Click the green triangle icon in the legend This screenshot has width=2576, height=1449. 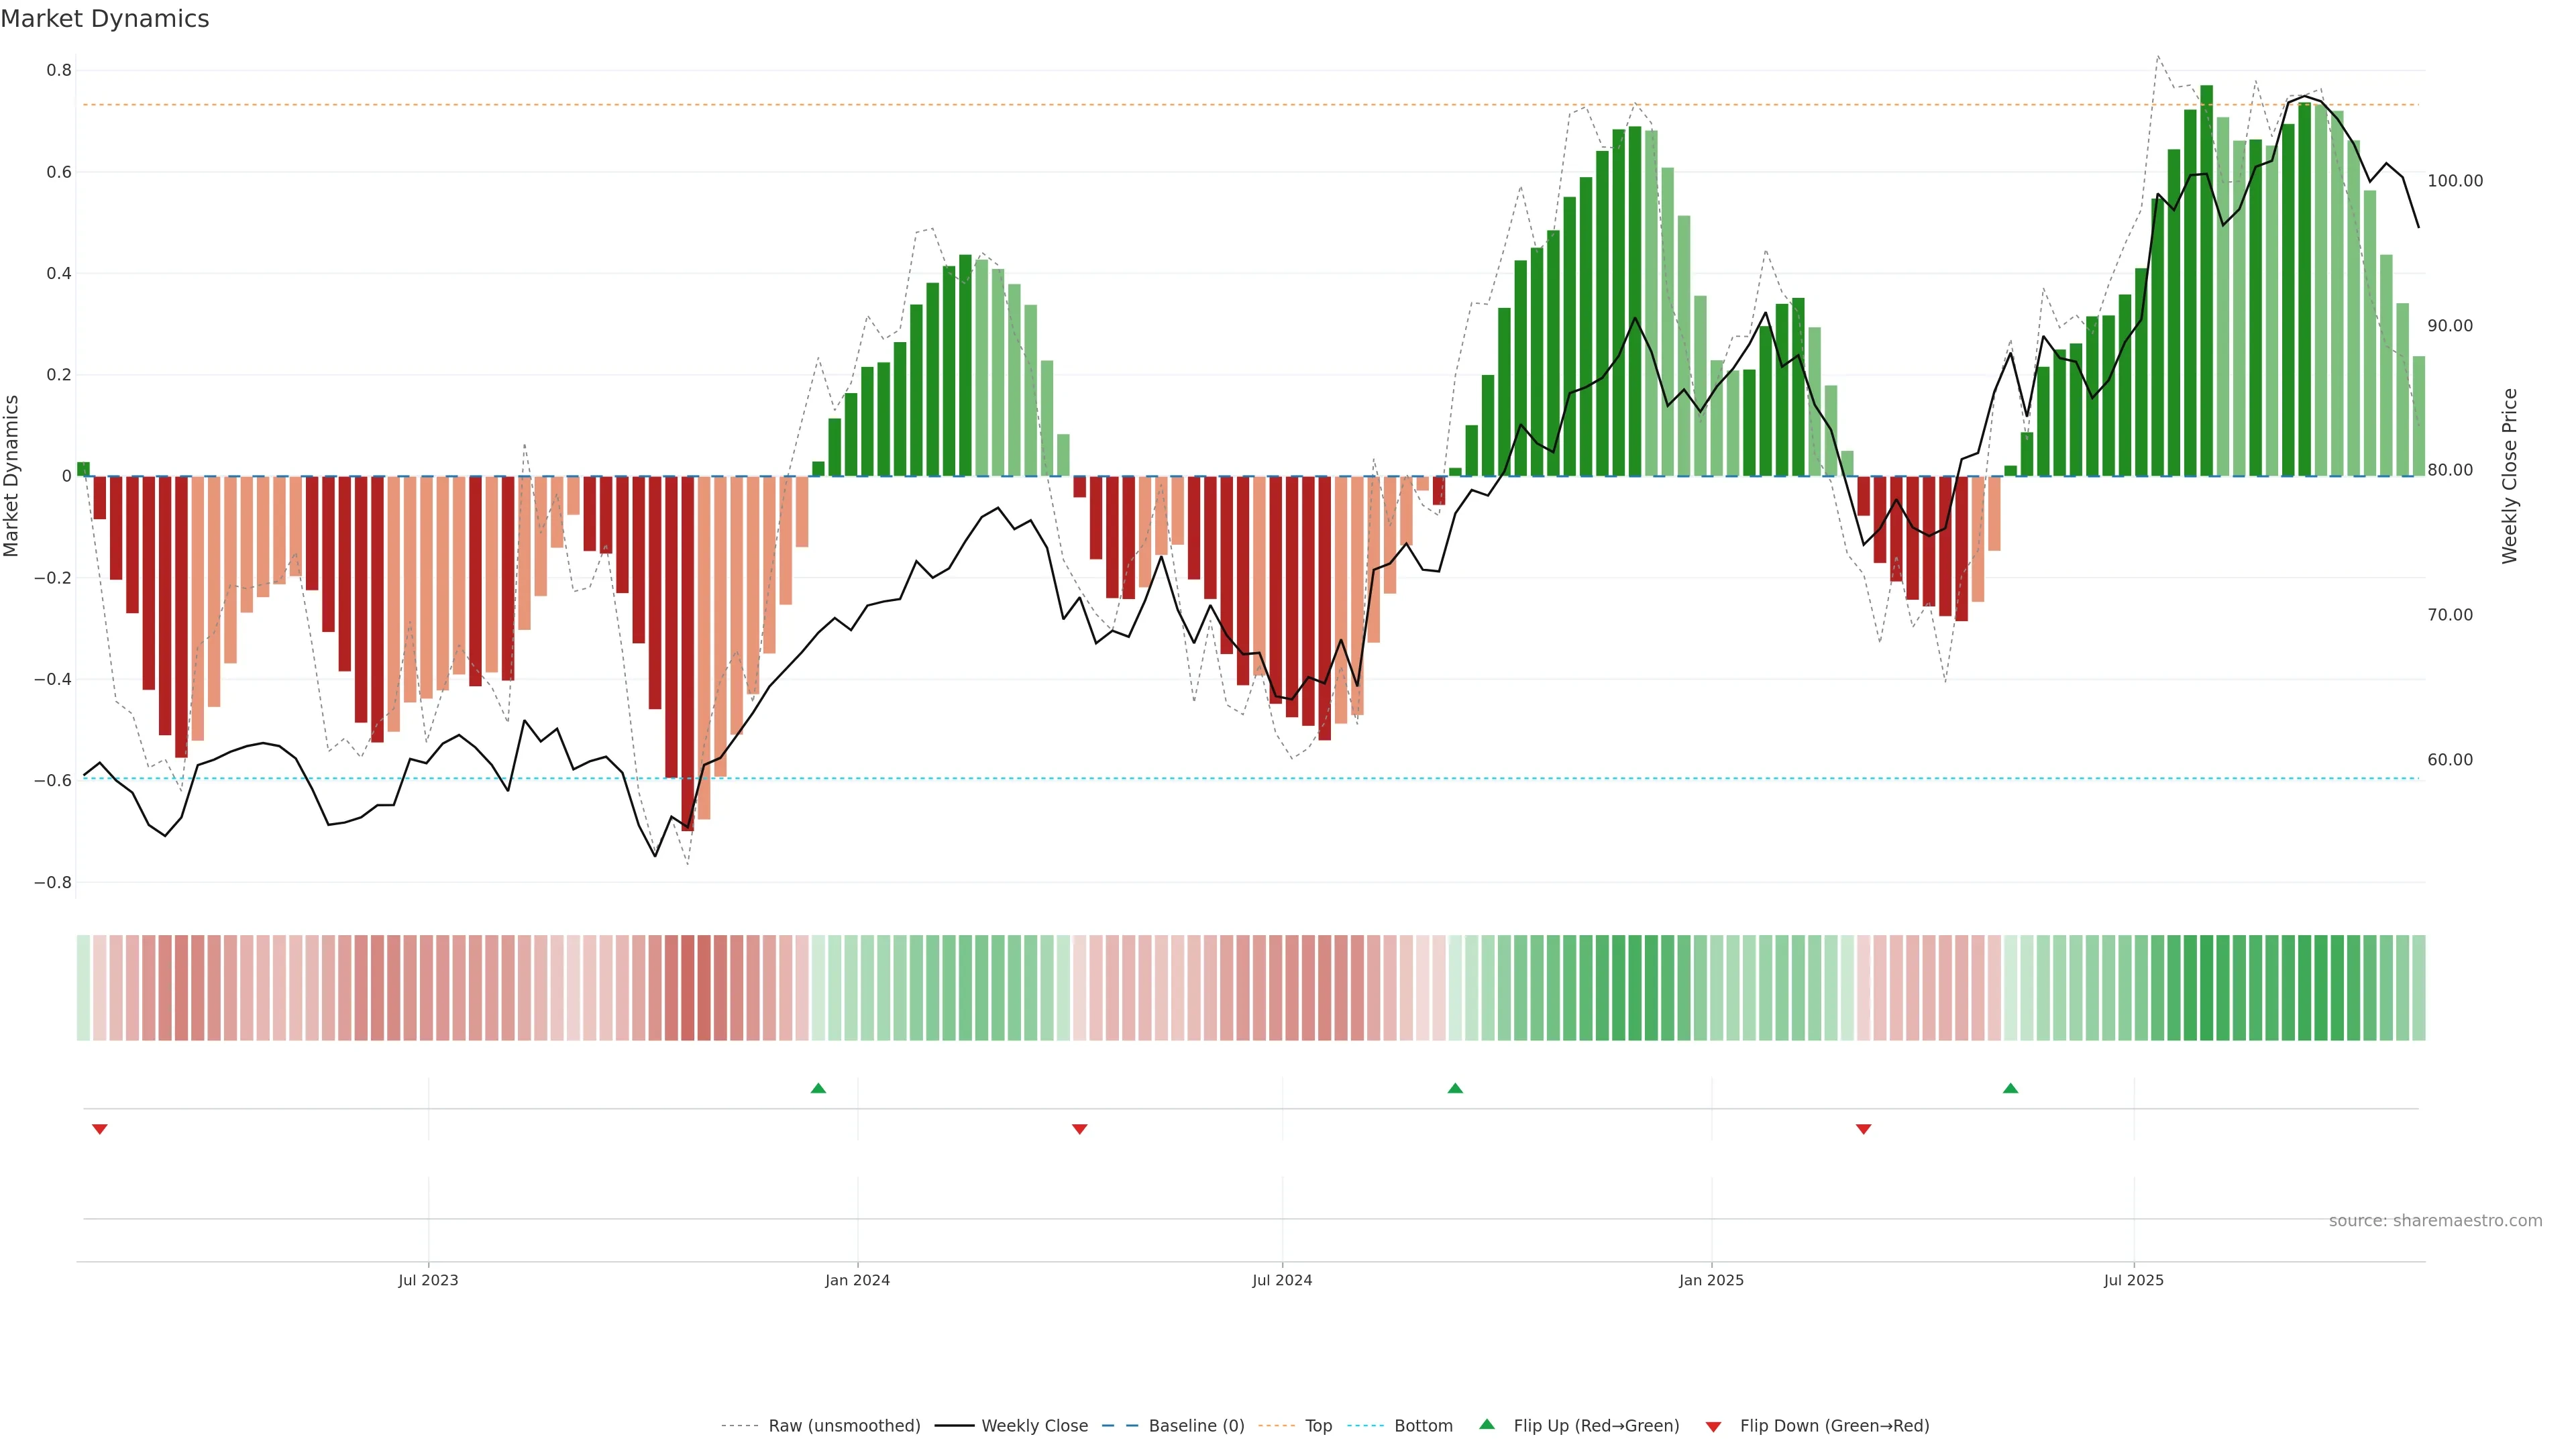coord(1487,1424)
